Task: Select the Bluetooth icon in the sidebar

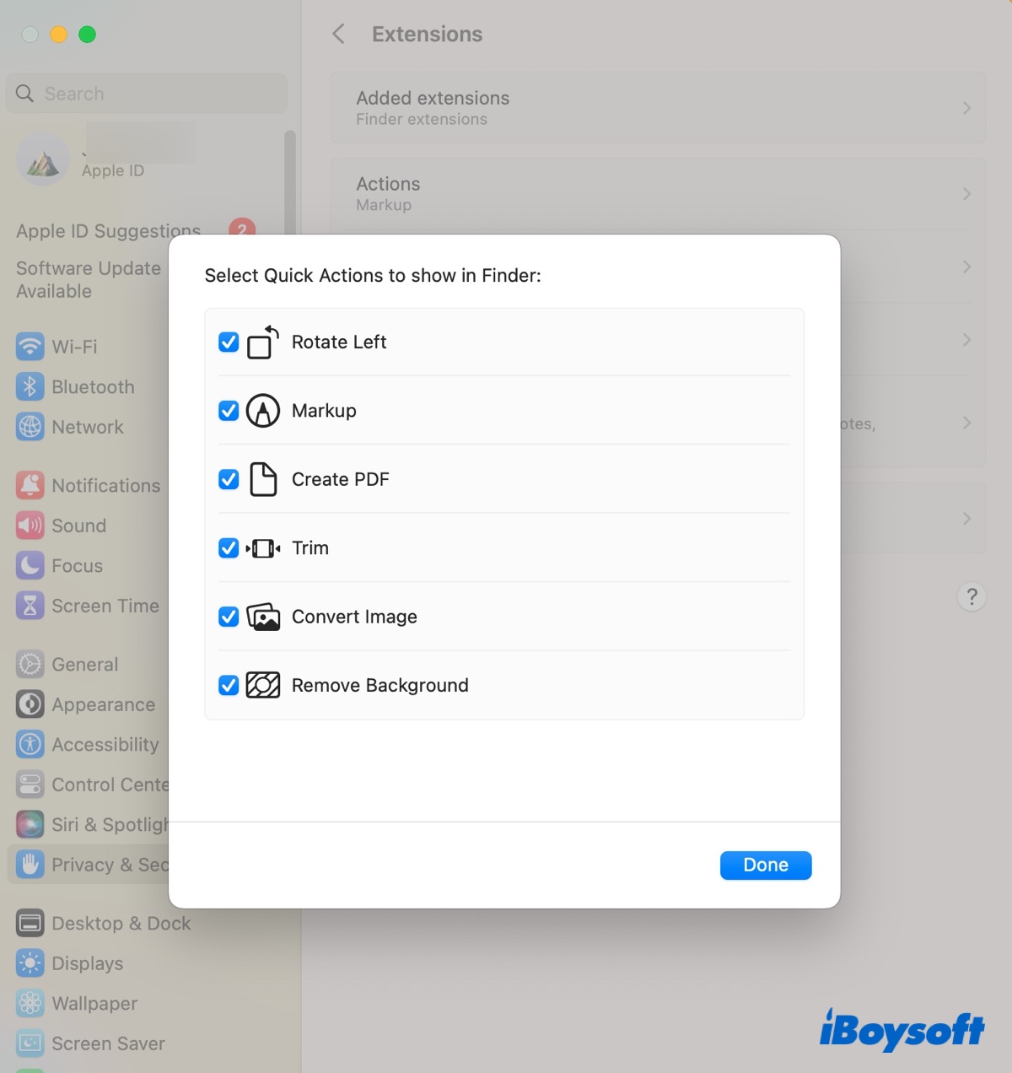Action: (30, 386)
